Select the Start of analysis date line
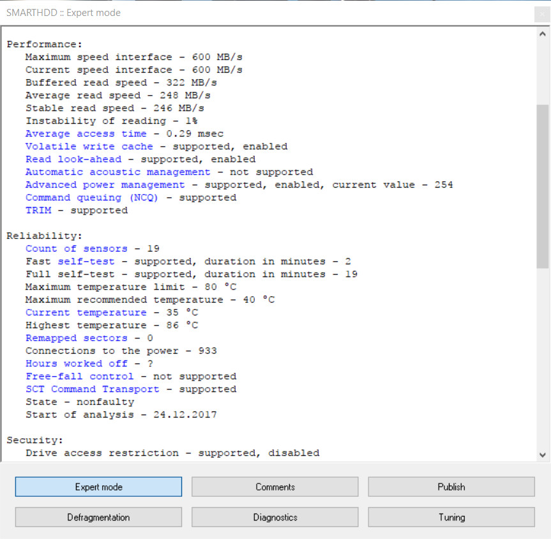The width and height of the screenshot is (551, 539). [x=121, y=414]
